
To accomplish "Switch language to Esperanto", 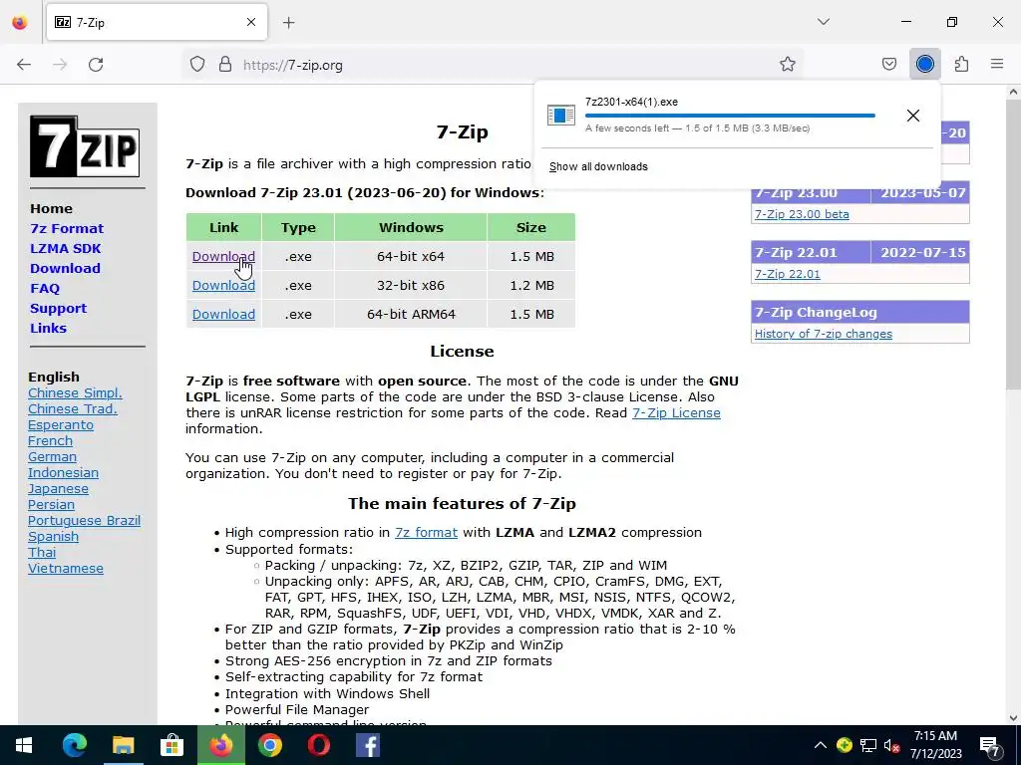I will point(61,424).
